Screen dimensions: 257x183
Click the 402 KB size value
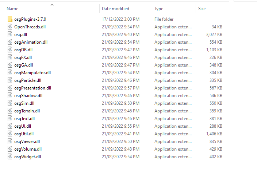click(x=216, y=157)
